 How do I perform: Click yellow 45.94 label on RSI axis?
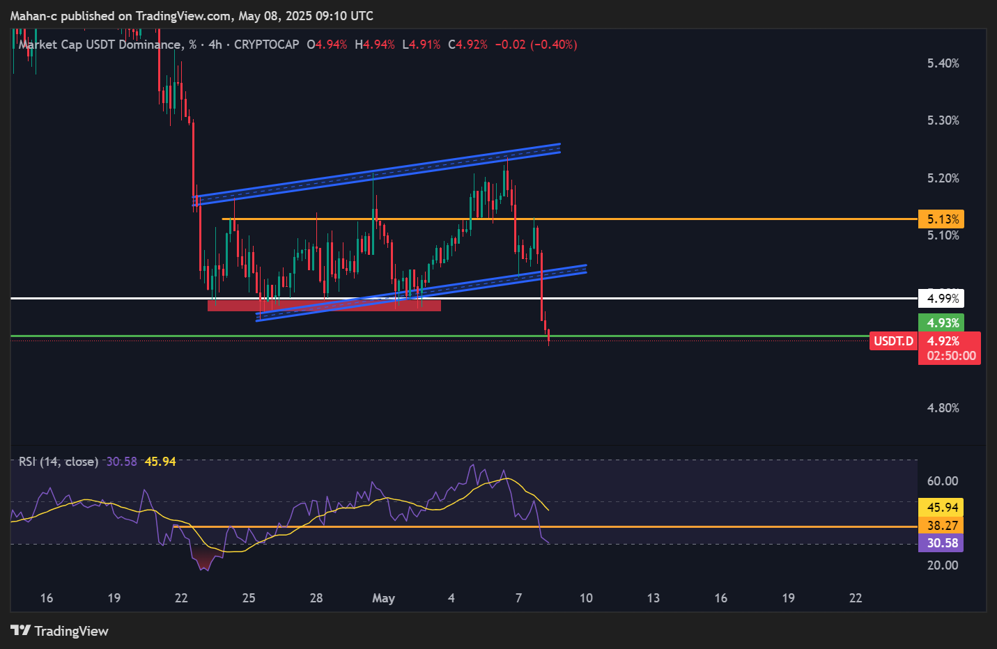(x=942, y=508)
